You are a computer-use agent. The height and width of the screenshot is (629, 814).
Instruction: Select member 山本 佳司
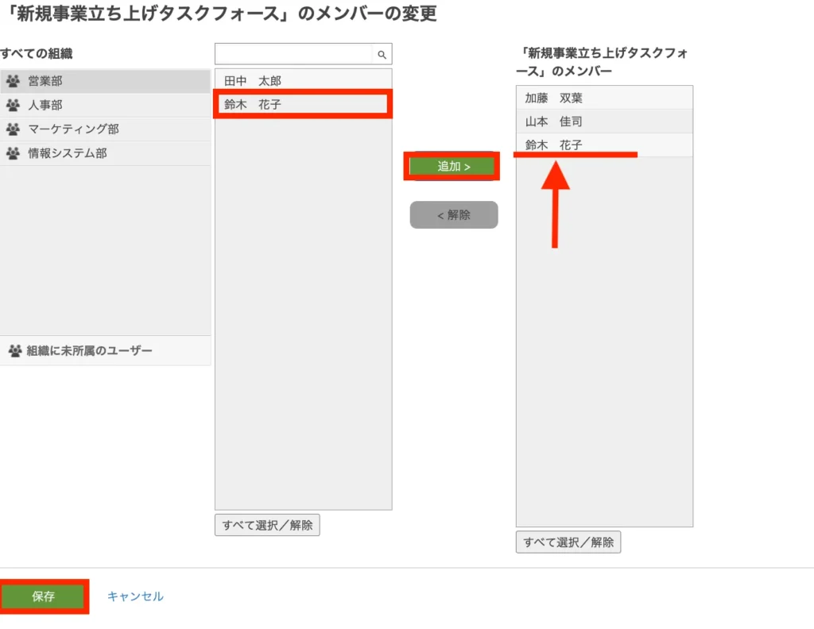604,122
